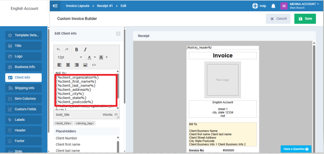
Task: Close the Edit Client info panel
Action: 118,34
